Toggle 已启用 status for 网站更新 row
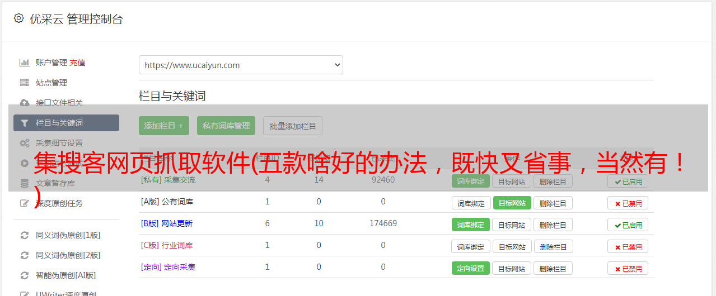716x296 pixels. [628, 225]
